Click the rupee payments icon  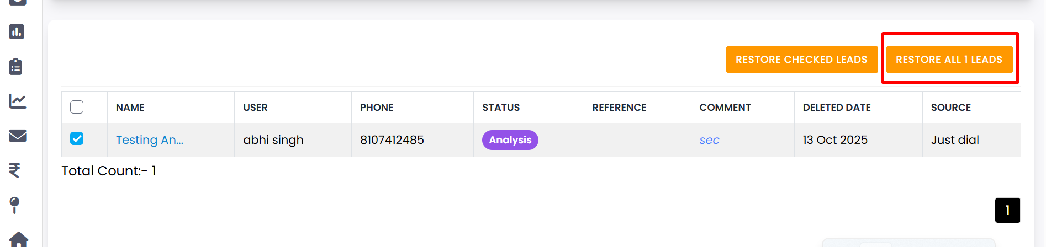(15, 170)
